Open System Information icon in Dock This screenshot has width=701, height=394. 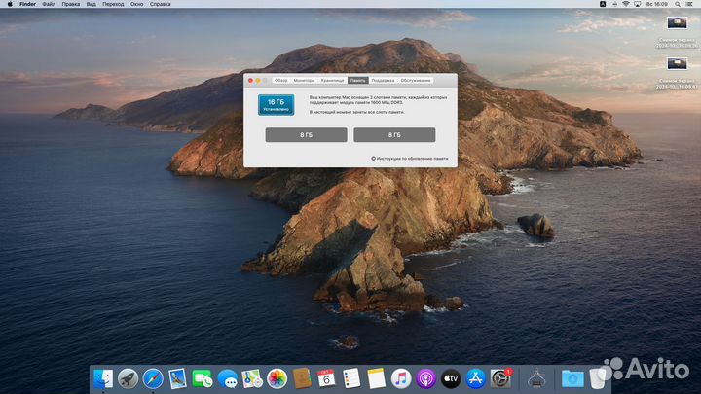(x=536, y=378)
